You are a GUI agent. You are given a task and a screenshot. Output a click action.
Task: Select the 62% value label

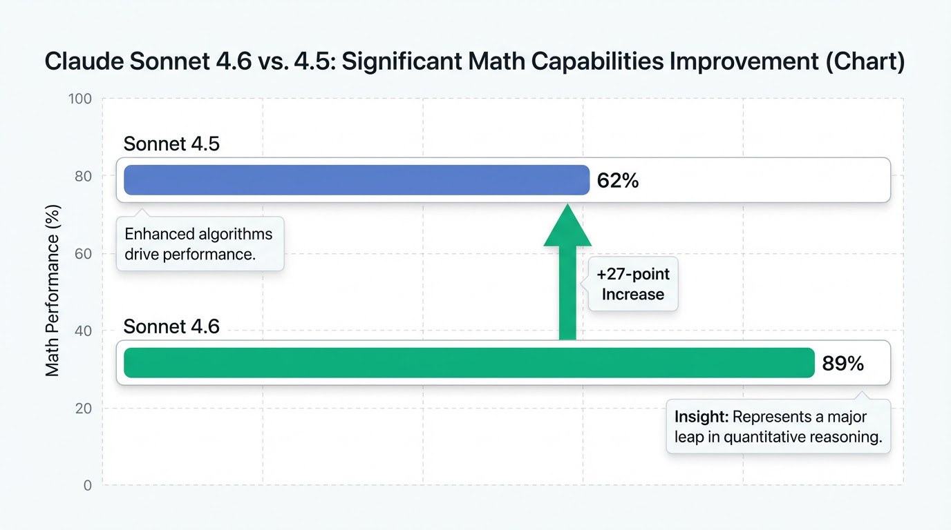pyautogui.click(x=617, y=181)
